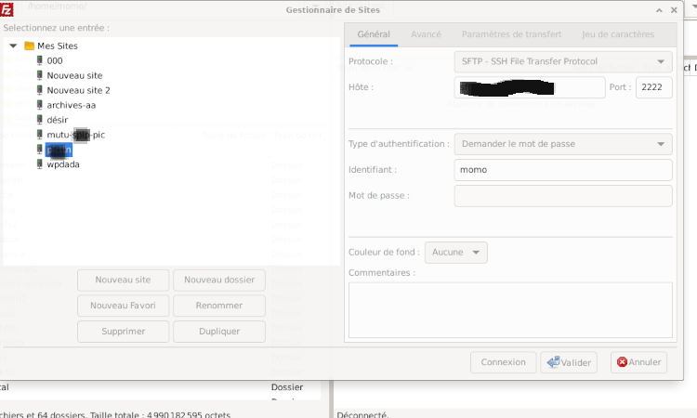Open the Paramètres de transfert tab
This screenshot has height=418, width=697.
click(x=511, y=34)
